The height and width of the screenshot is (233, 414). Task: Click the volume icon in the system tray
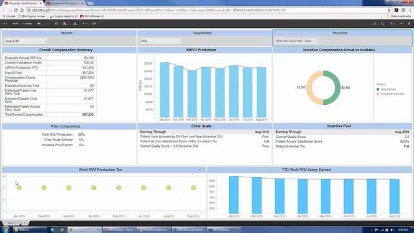pyautogui.click(x=392, y=230)
